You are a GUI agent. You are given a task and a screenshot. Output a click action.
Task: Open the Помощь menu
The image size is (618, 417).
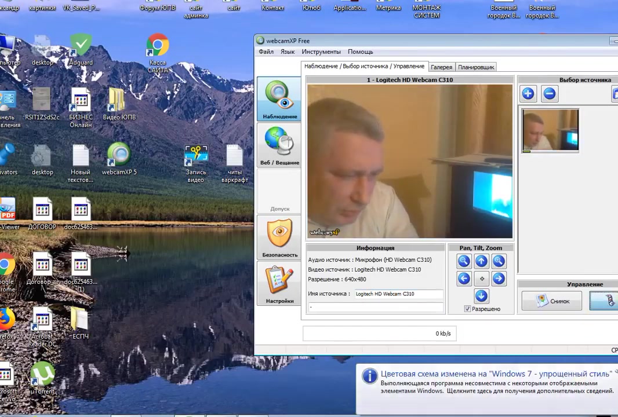click(360, 52)
